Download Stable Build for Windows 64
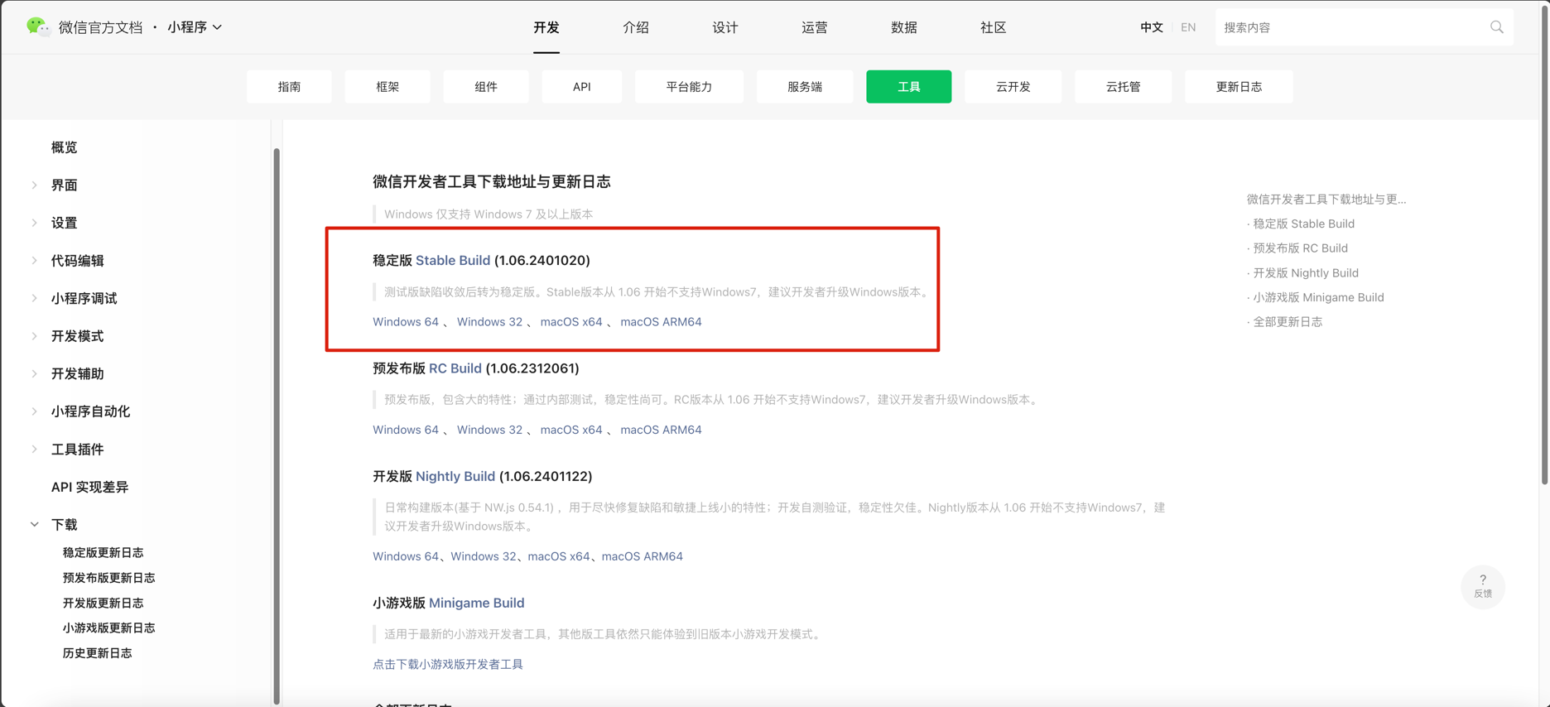The width and height of the screenshot is (1550, 707). point(406,321)
